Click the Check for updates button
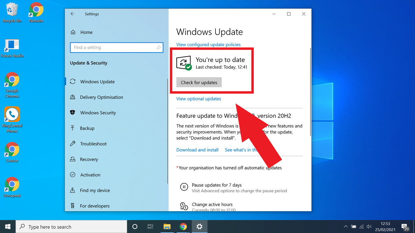The width and height of the screenshot is (415, 233). [x=199, y=82]
